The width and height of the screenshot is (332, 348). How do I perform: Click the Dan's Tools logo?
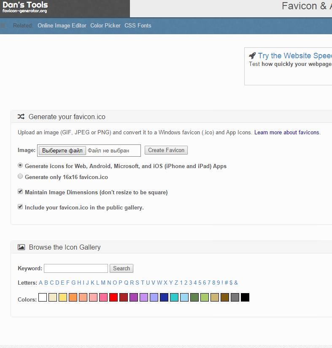coord(25,7)
